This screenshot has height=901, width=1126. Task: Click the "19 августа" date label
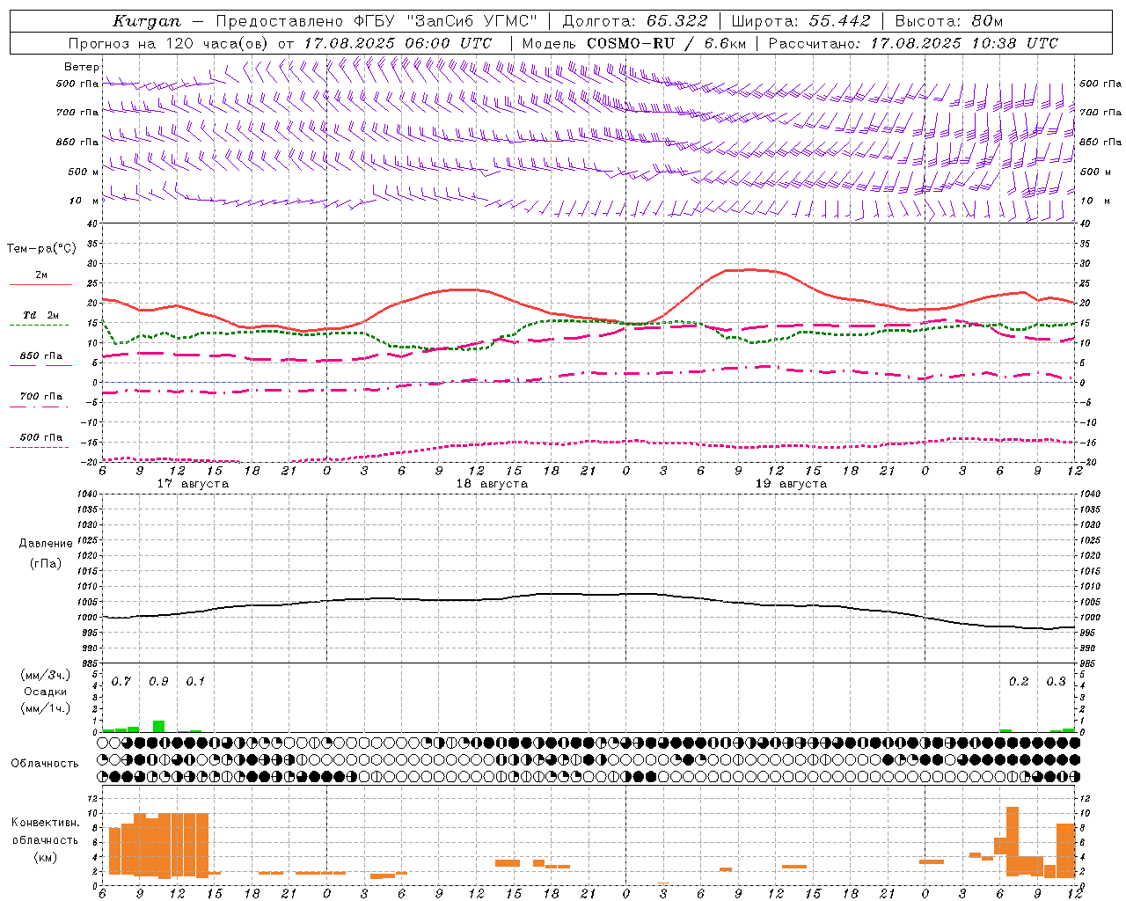click(x=791, y=484)
